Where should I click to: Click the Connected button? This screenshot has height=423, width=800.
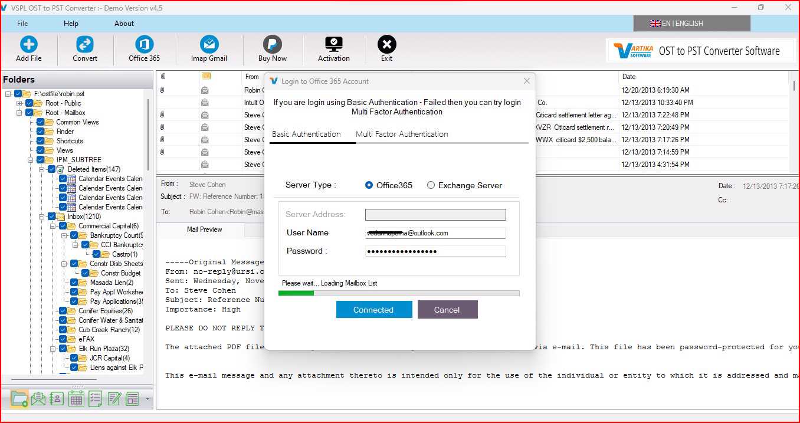pos(373,310)
